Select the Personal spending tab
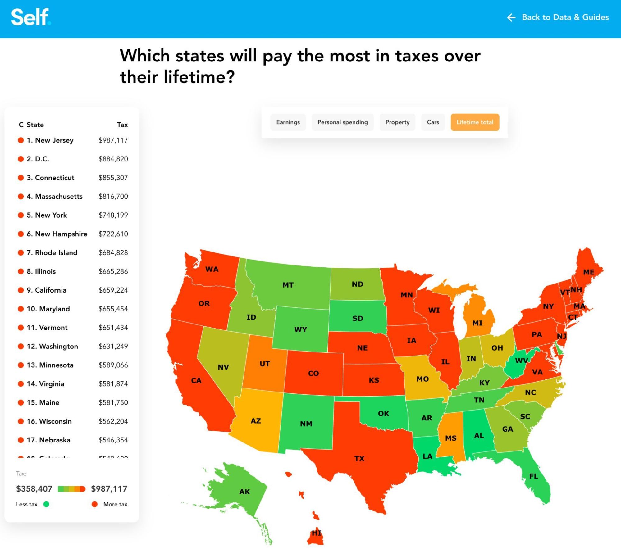The height and width of the screenshot is (558, 621). pos(342,122)
